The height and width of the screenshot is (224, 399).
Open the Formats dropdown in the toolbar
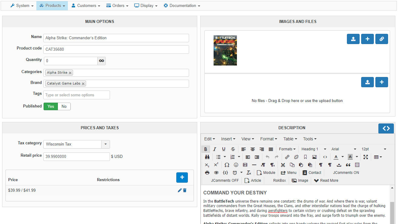[x=287, y=149]
